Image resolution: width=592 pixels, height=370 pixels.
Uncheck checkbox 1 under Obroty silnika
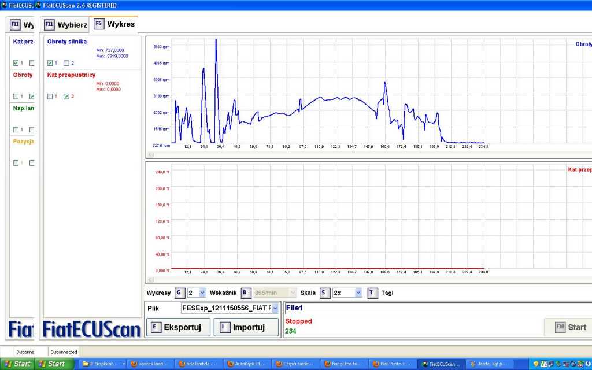coord(50,63)
